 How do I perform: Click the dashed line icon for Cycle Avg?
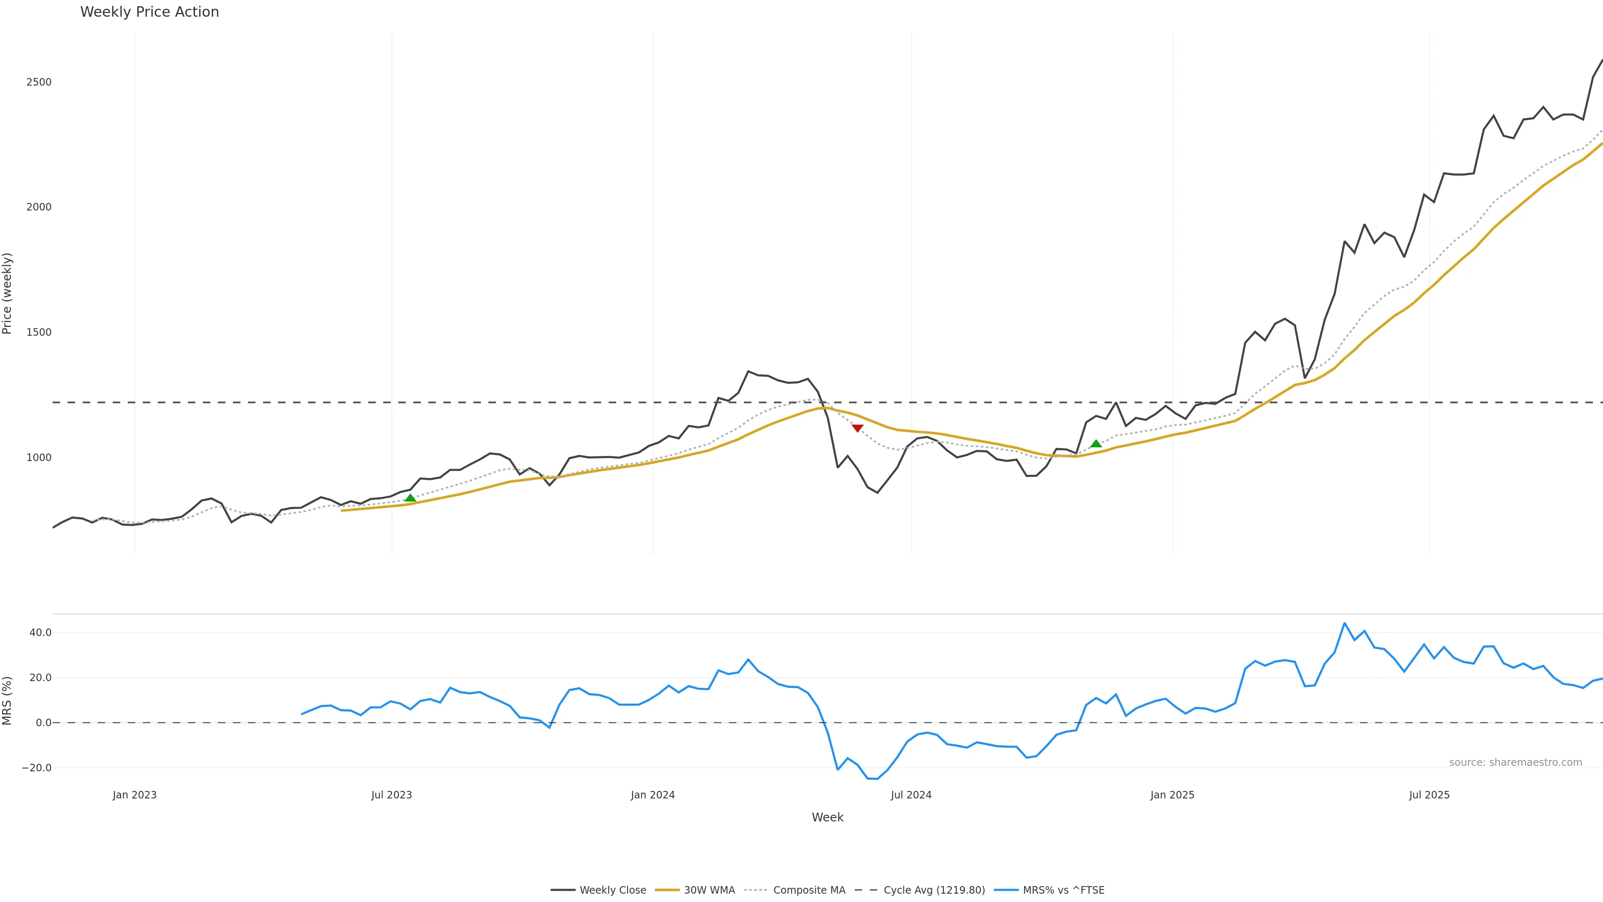[x=866, y=890]
